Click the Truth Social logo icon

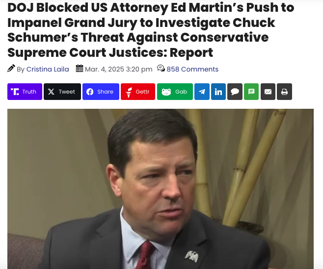coord(15,92)
